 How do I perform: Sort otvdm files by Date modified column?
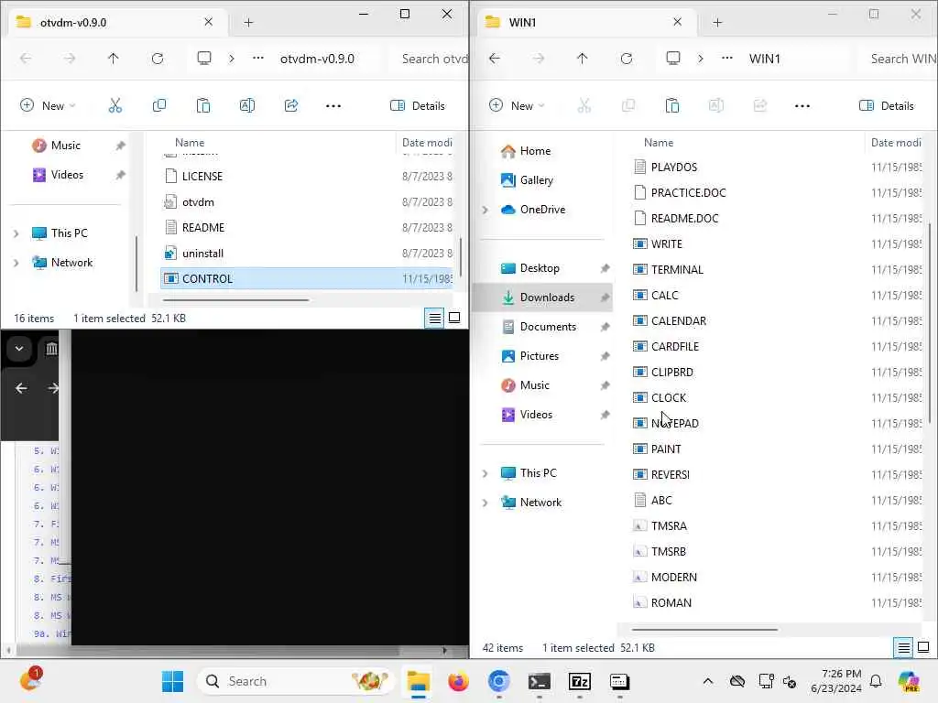[x=427, y=142]
